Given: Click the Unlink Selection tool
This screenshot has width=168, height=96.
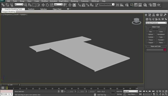Looking at the screenshot, I should [7, 5].
